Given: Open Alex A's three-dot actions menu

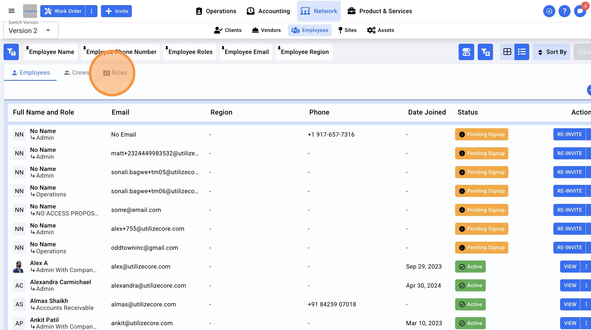Looking at the screenshot, I should (586, 266).
